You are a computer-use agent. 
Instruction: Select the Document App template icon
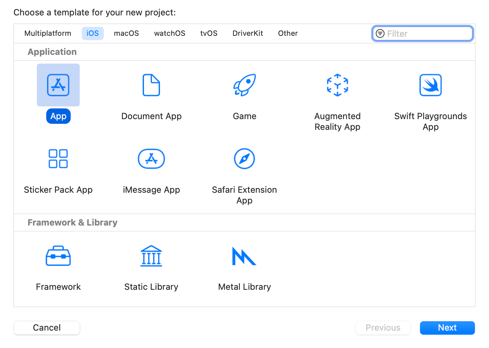coord(151,85)
